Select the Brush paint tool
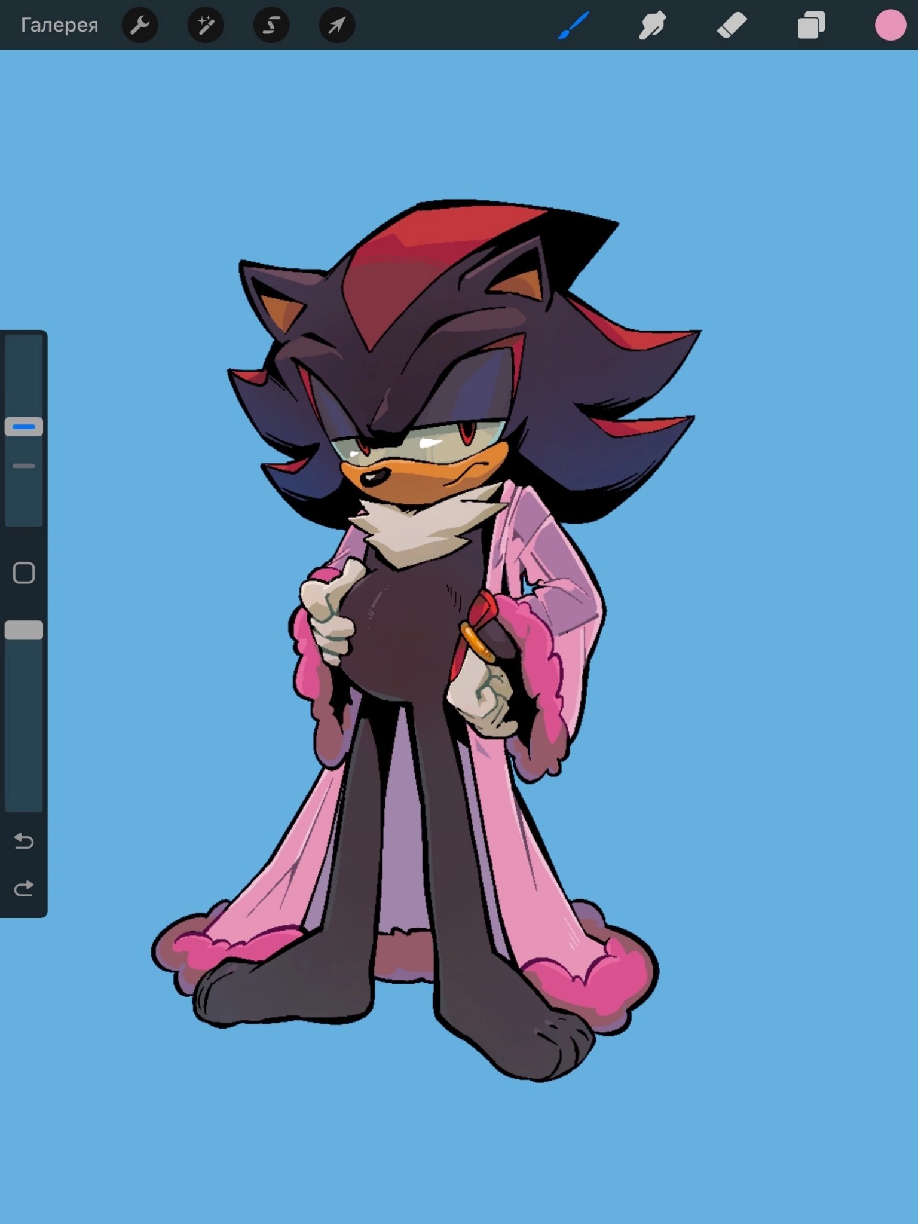The image size is (918, 1224). point(573,25)
